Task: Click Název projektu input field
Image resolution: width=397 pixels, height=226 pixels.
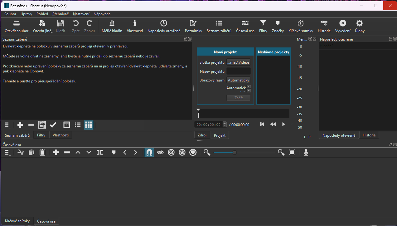Action: (x=238, y=71)
